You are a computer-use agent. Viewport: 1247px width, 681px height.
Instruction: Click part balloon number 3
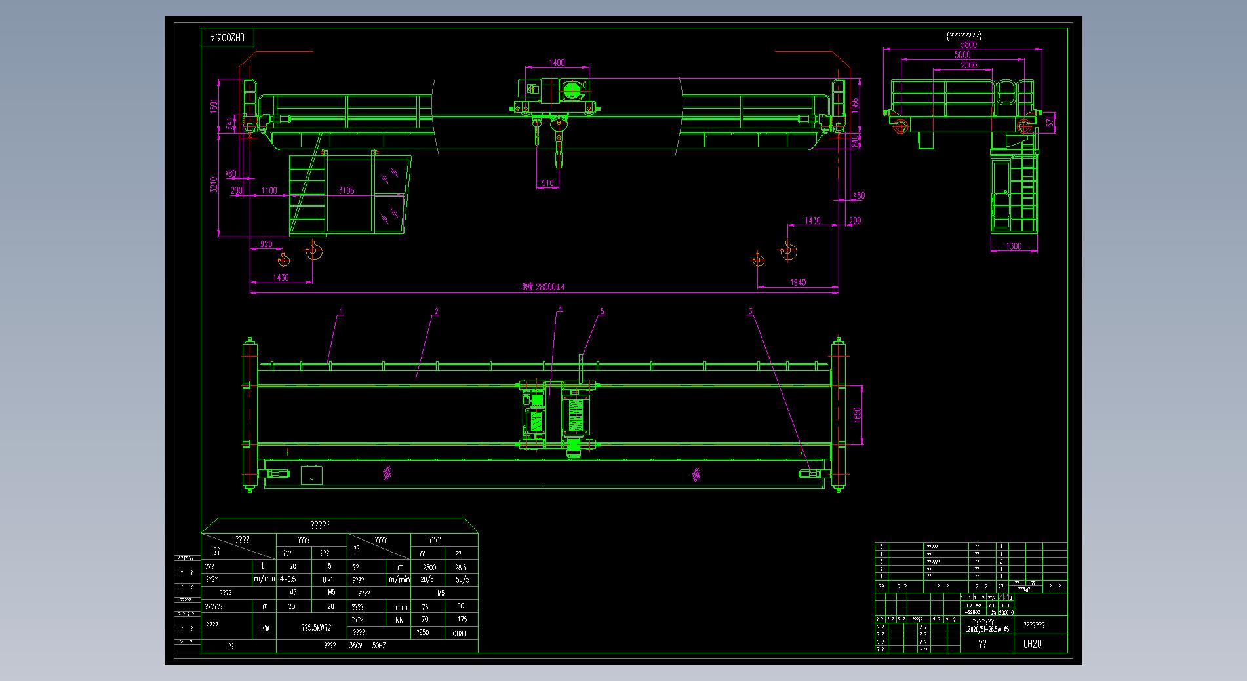(x=751, y=312)
